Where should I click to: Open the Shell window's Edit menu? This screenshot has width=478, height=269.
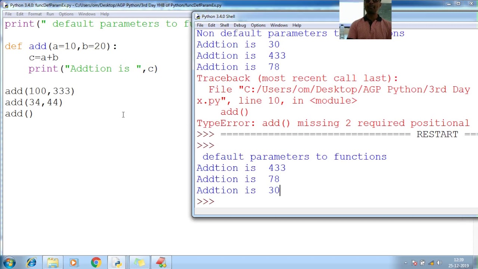point(211,25)
